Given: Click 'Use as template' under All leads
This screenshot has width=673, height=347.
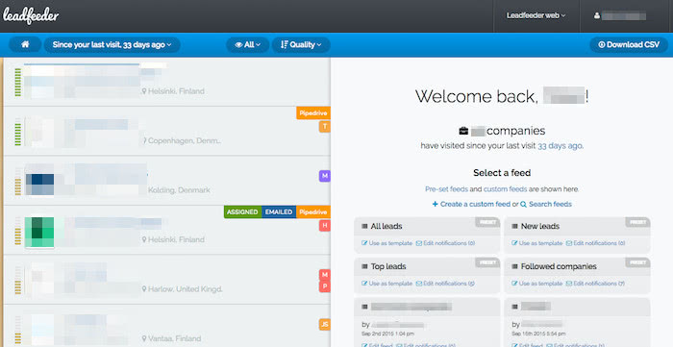Looking at the screenshot, I should [x=387, y=243].
